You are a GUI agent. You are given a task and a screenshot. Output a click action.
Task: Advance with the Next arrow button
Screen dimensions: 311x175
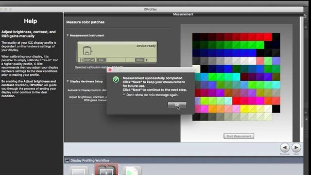296,148
